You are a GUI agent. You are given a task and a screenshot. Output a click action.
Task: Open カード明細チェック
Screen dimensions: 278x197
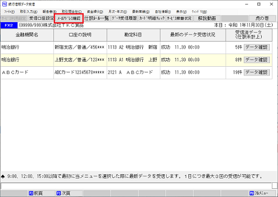point(152,18)
